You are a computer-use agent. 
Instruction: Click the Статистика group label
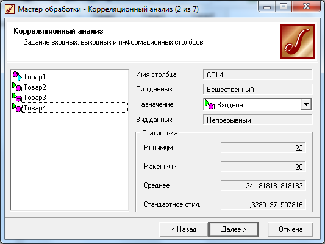tap(160, 133)
